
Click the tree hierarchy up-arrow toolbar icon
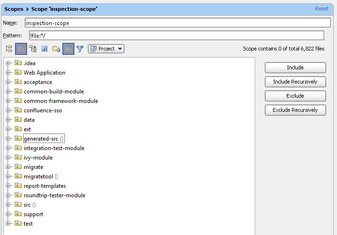[33, 49]
